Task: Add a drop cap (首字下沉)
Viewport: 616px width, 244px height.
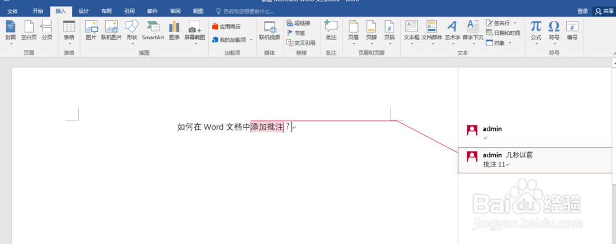Action: point(472,32)
